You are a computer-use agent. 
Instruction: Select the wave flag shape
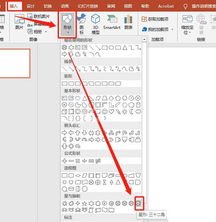105,210
